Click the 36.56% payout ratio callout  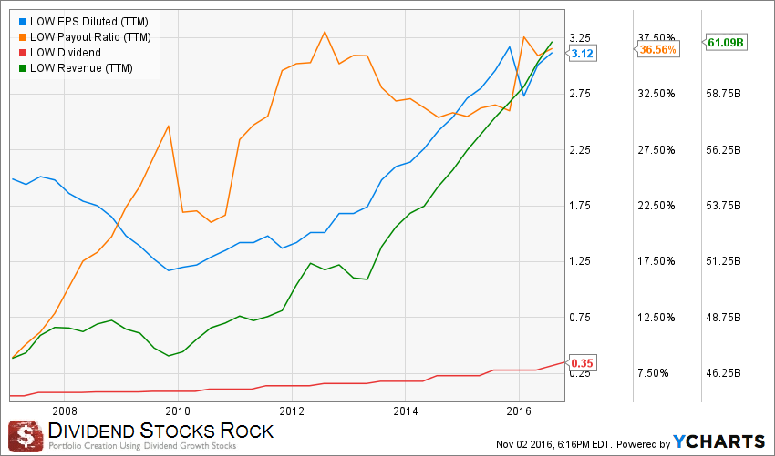click(657, 49)
